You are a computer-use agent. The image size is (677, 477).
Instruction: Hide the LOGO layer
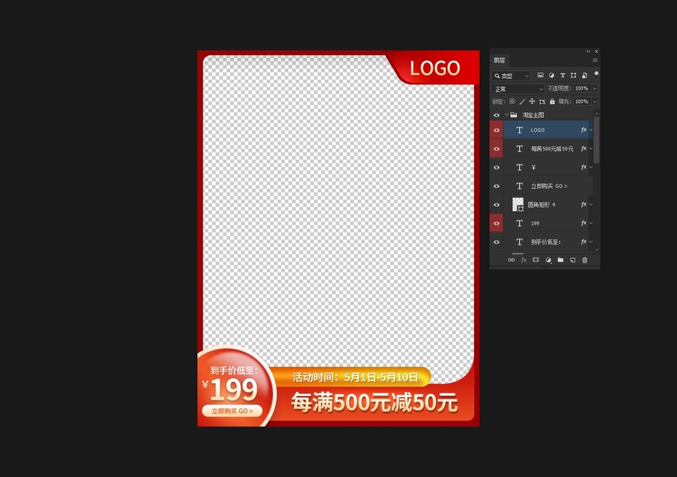click(496, 130)
